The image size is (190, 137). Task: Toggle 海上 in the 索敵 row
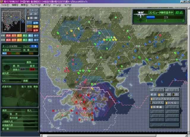tap(31, 36)
